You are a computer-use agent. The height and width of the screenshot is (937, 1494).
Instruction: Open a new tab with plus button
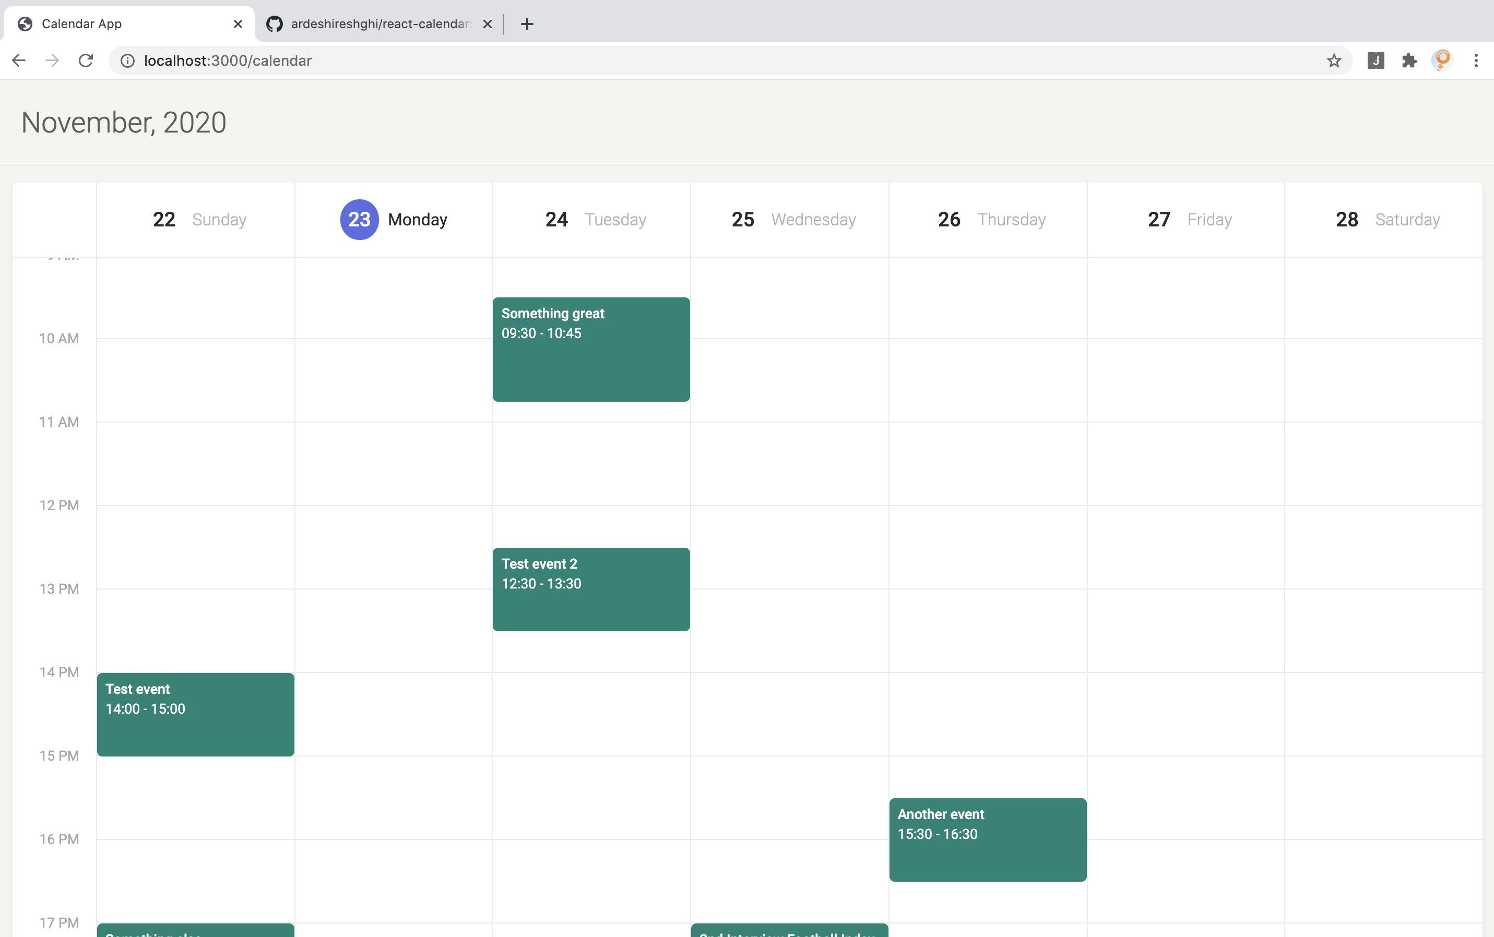pyautogui.click(x=527, y=23)
